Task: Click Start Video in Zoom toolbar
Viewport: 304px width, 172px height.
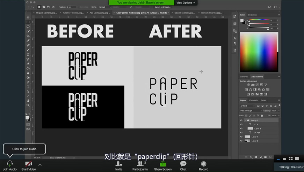Action: (29, 166)
